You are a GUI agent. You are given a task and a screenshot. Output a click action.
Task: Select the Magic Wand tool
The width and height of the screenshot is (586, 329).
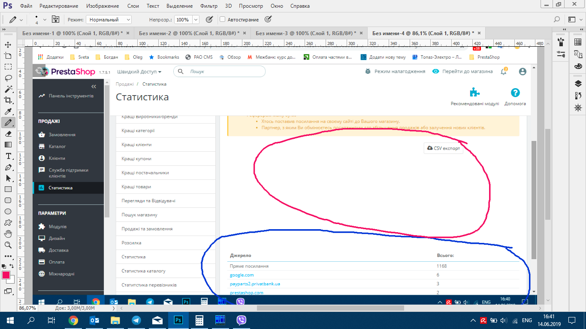[x=8, y=89]
